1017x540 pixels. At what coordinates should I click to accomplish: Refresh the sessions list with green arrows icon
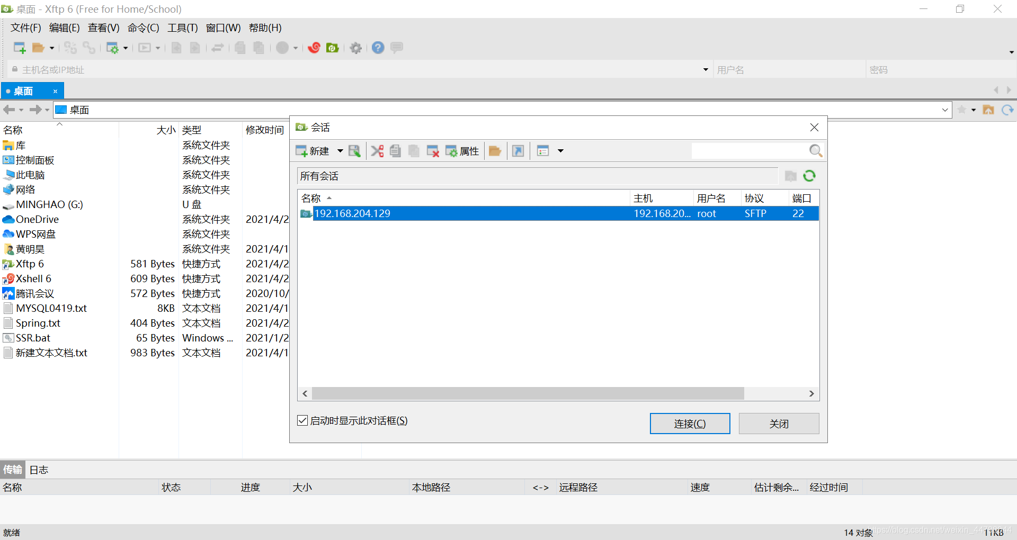point(809,176)
